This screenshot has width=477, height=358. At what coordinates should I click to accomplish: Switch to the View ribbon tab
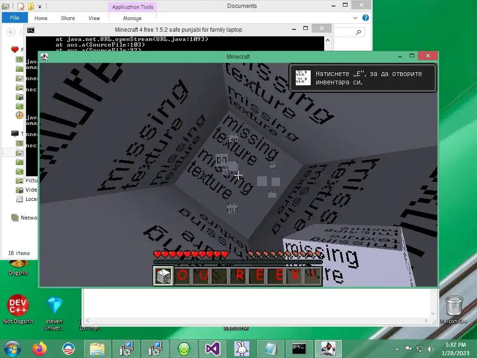[x=94, y=18]
